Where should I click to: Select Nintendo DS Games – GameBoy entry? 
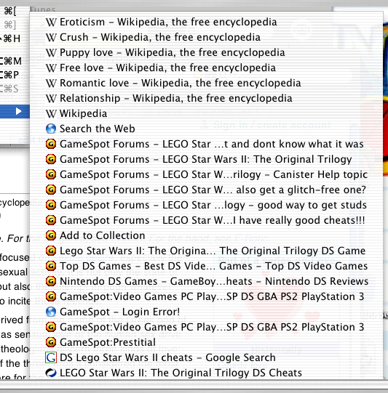click(x=207, y=281)
